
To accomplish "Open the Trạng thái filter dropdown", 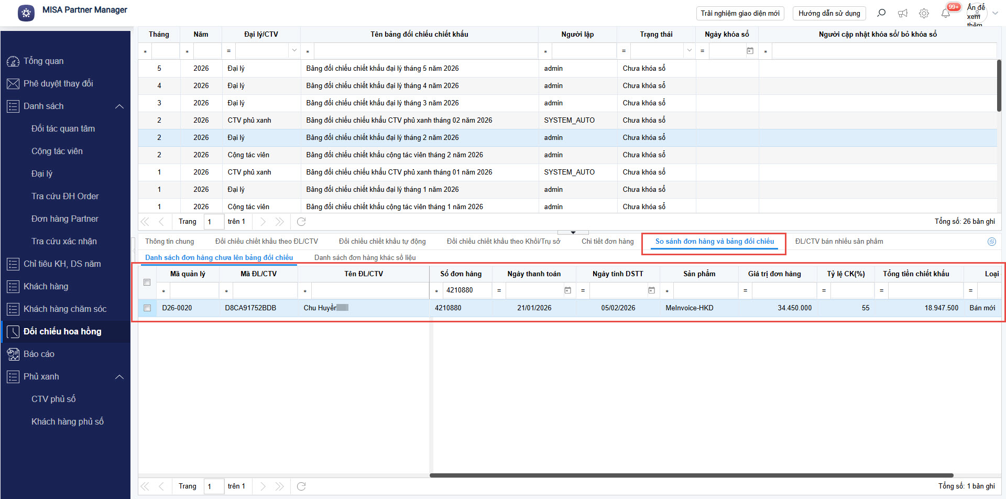I will (689, 51).
